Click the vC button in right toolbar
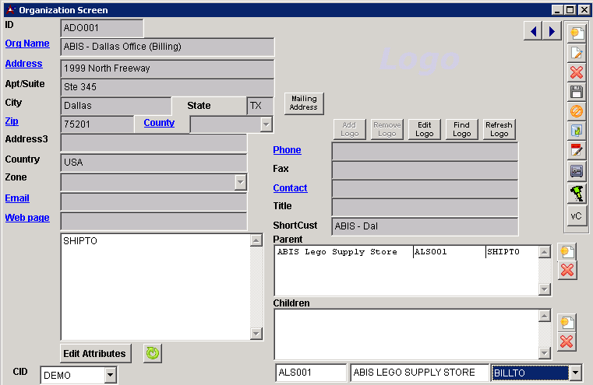Viewport: 593px width, 385px height. [x=577, y=215]
